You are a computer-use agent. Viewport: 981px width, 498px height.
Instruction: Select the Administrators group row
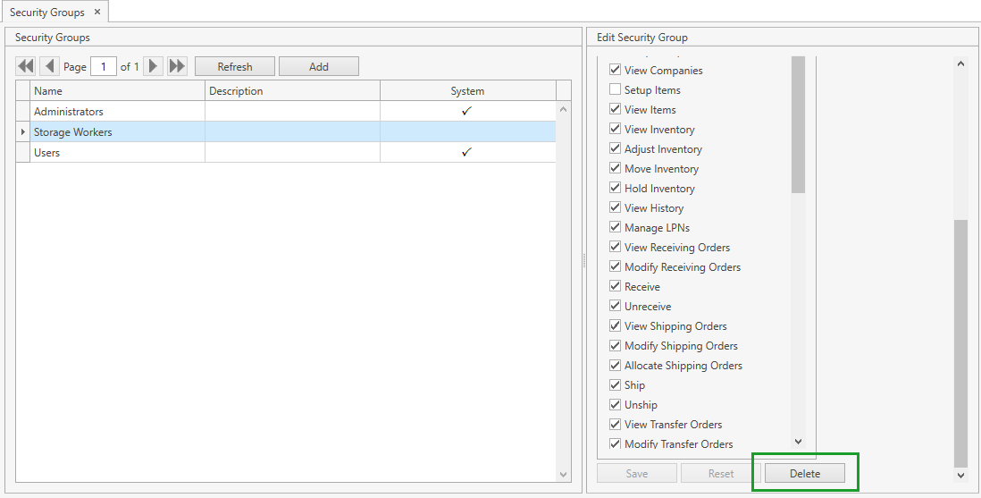point(116,112)
